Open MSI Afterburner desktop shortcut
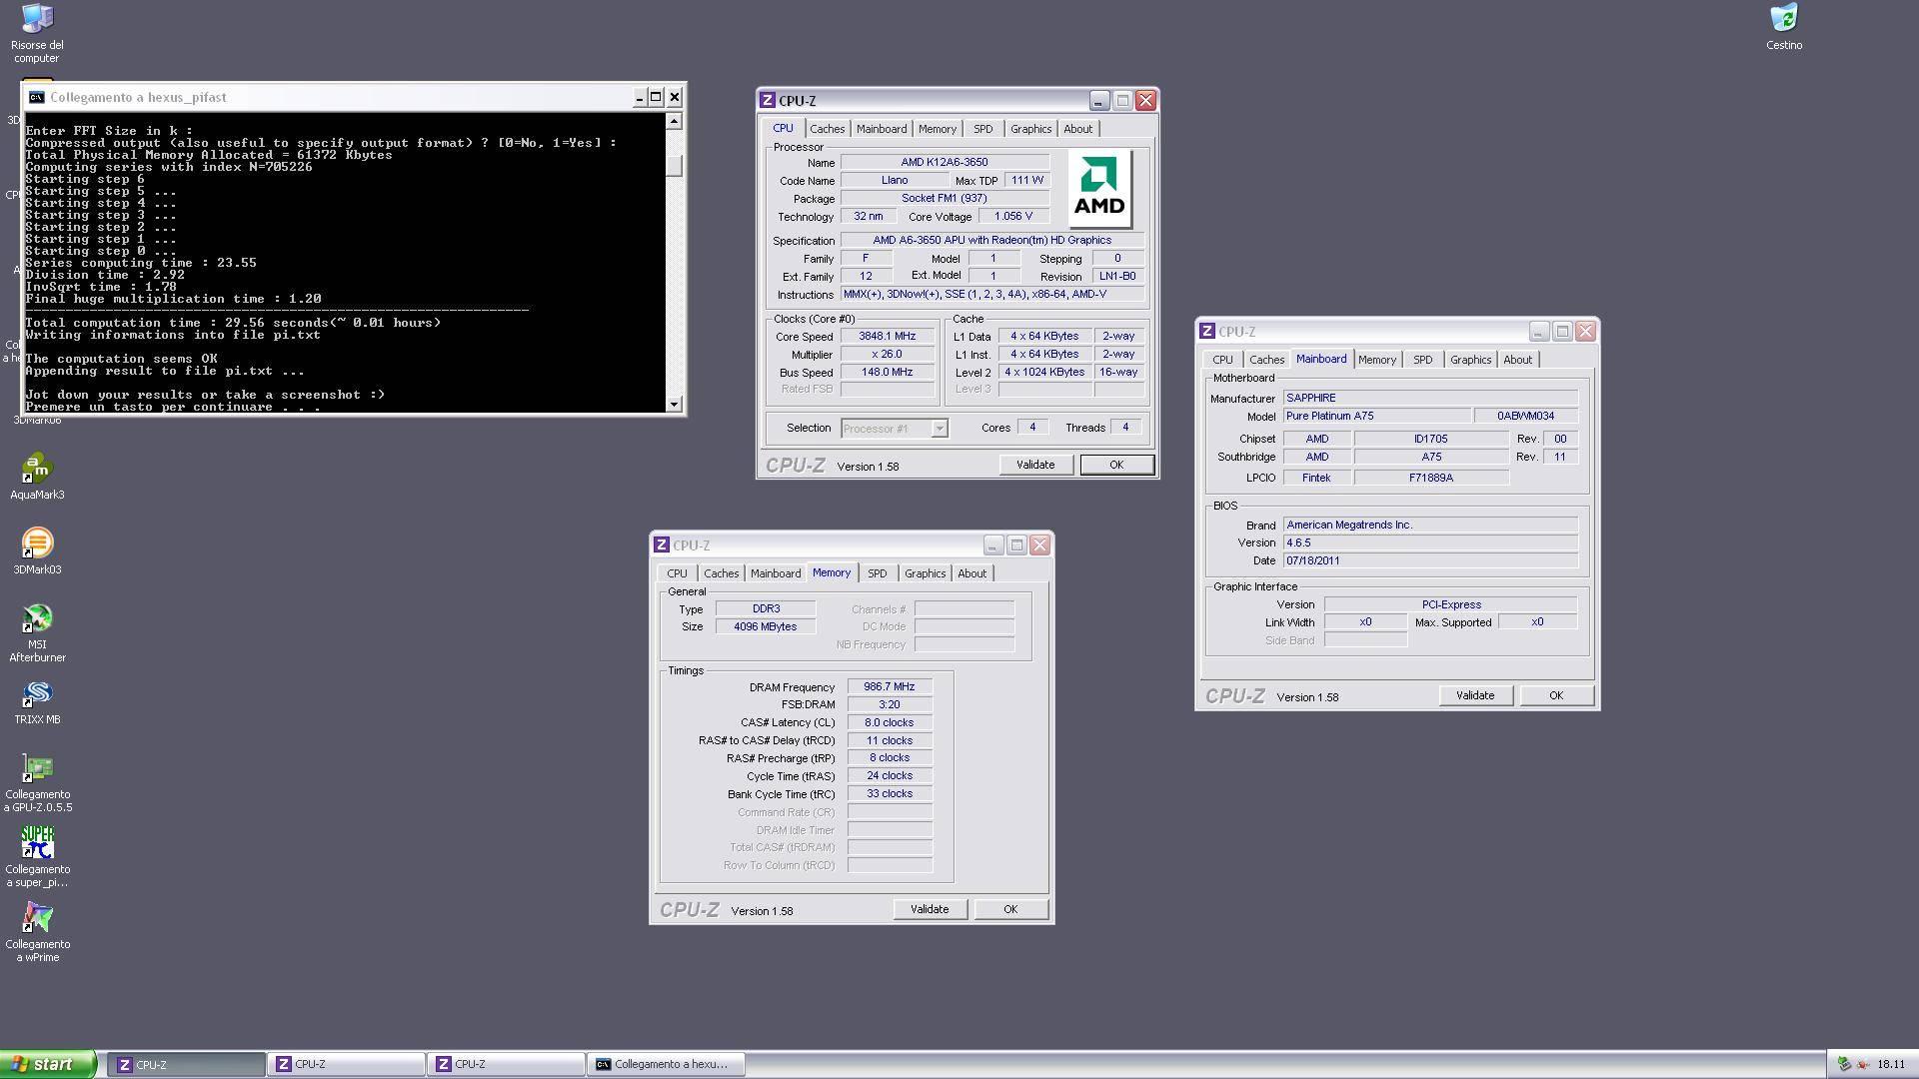Image resolution: width=1919 pixels, height=1079 pixels. click(37, 633)
